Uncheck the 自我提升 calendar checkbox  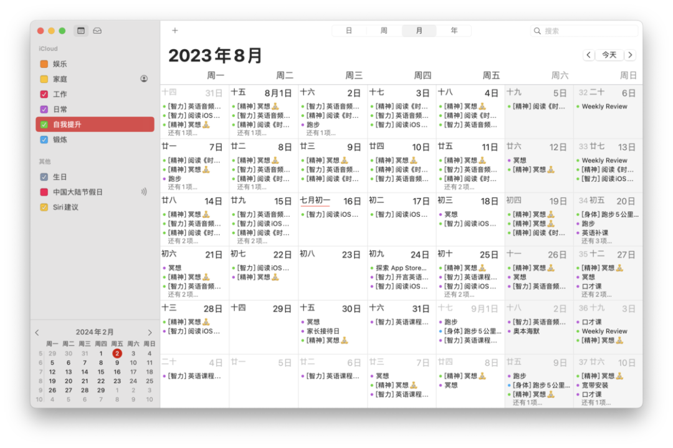coord(44,125)
